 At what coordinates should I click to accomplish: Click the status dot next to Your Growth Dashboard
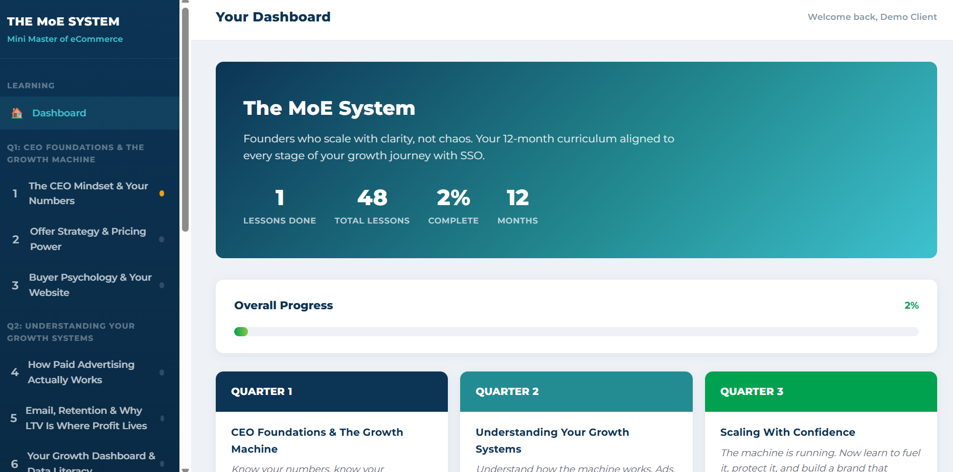click(162, 459)
